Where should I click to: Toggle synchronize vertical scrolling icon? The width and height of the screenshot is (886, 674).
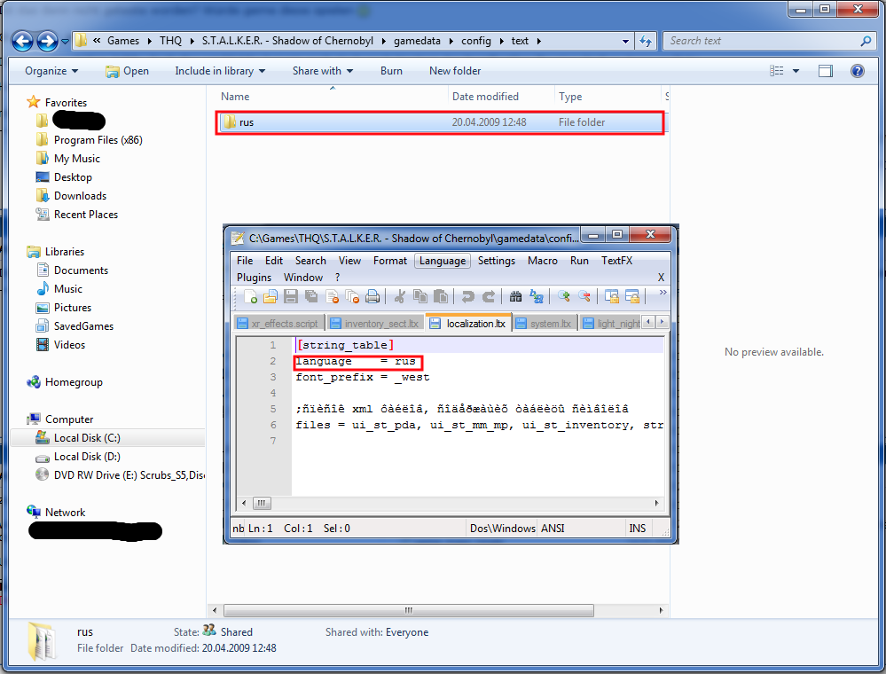(611, 296)
